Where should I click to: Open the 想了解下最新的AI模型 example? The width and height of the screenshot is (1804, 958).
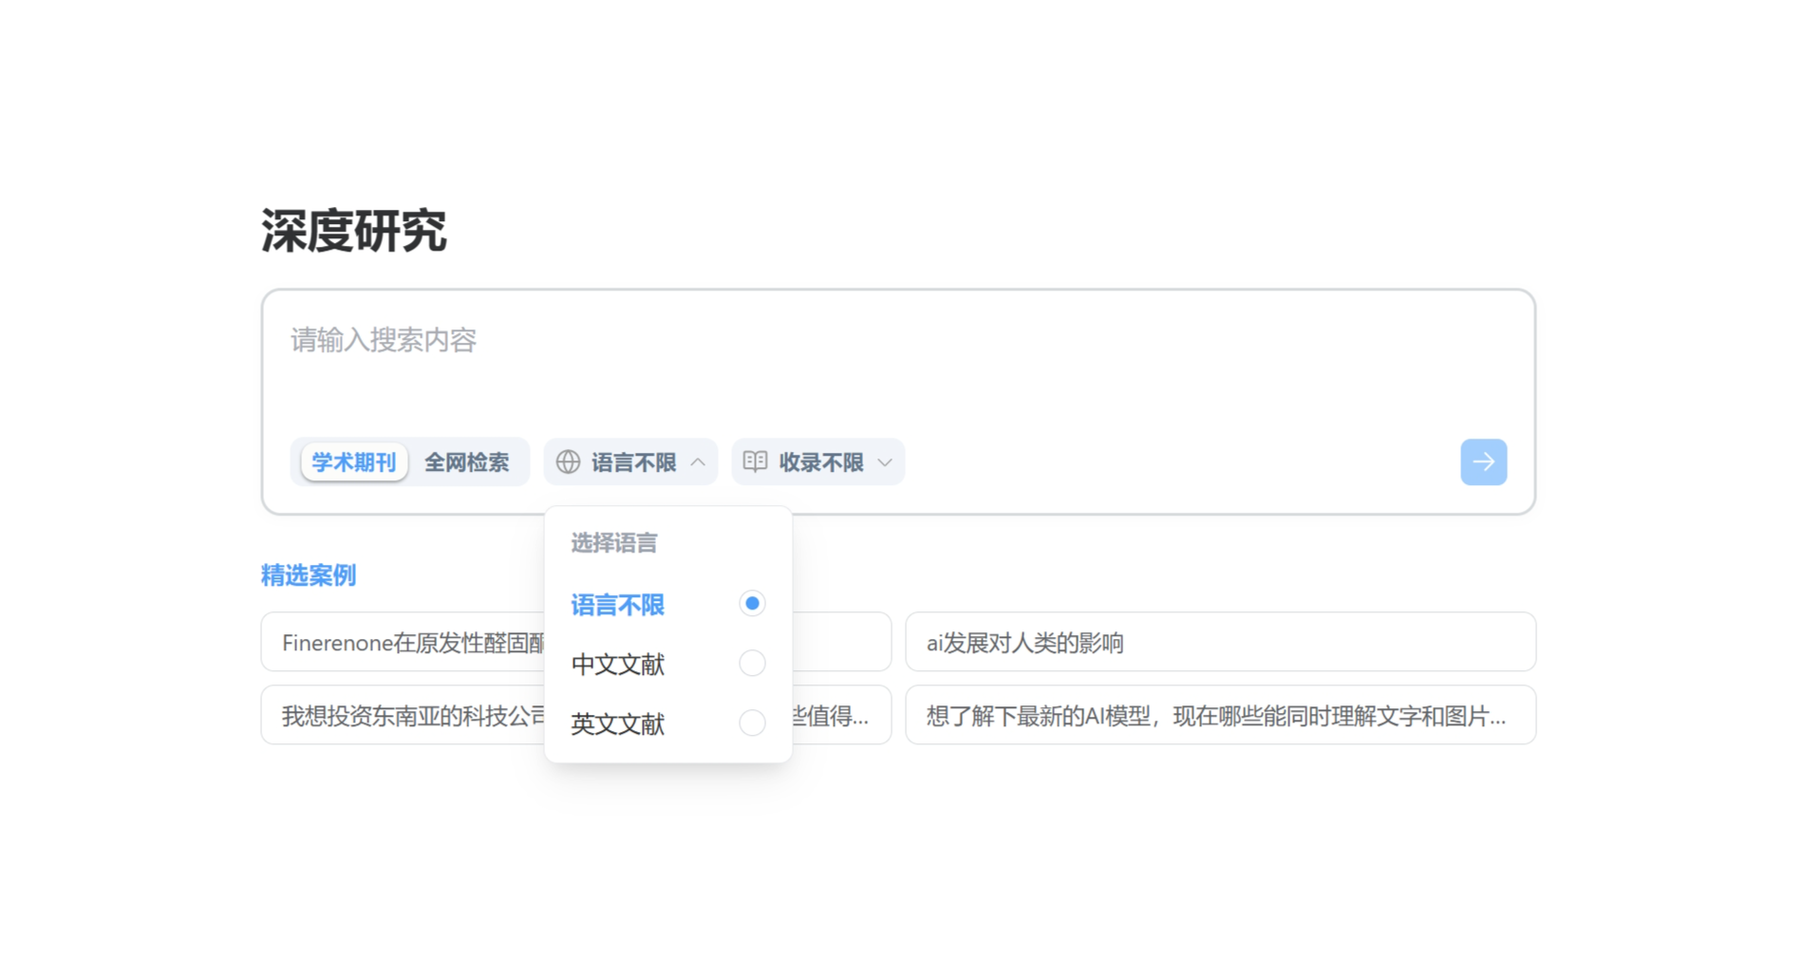(1220, 715)
